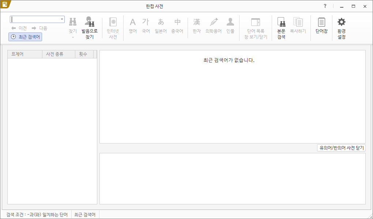This screenshot has width=373, height=219.
Task: Sort by the 사전 종류 column header
Action: 59,54
